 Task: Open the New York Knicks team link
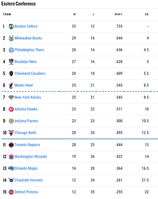(28, 97)
